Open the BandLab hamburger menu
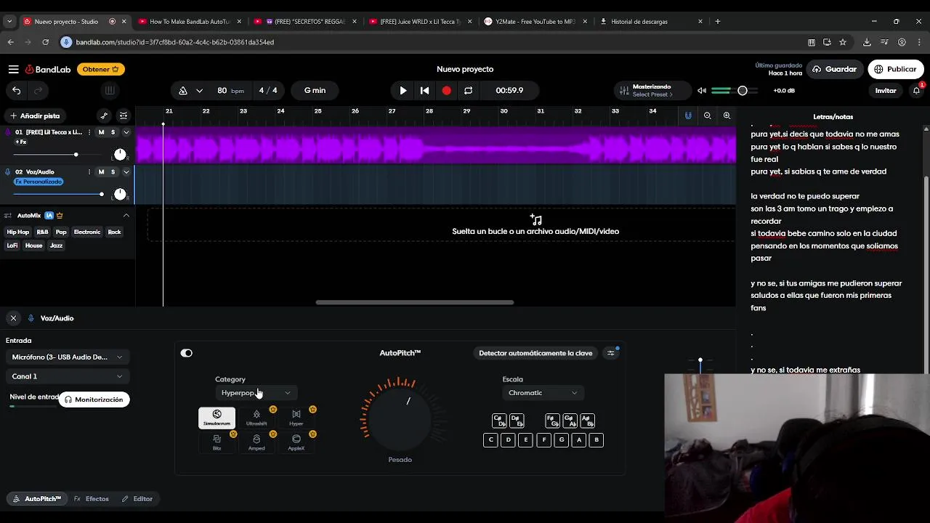The width and height of the screenshot is (930, 523). pyautogui.click(x=13, y=69)
